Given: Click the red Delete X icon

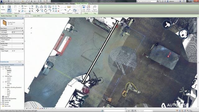Looking at the screenshot, I should (x=58, y=11).
